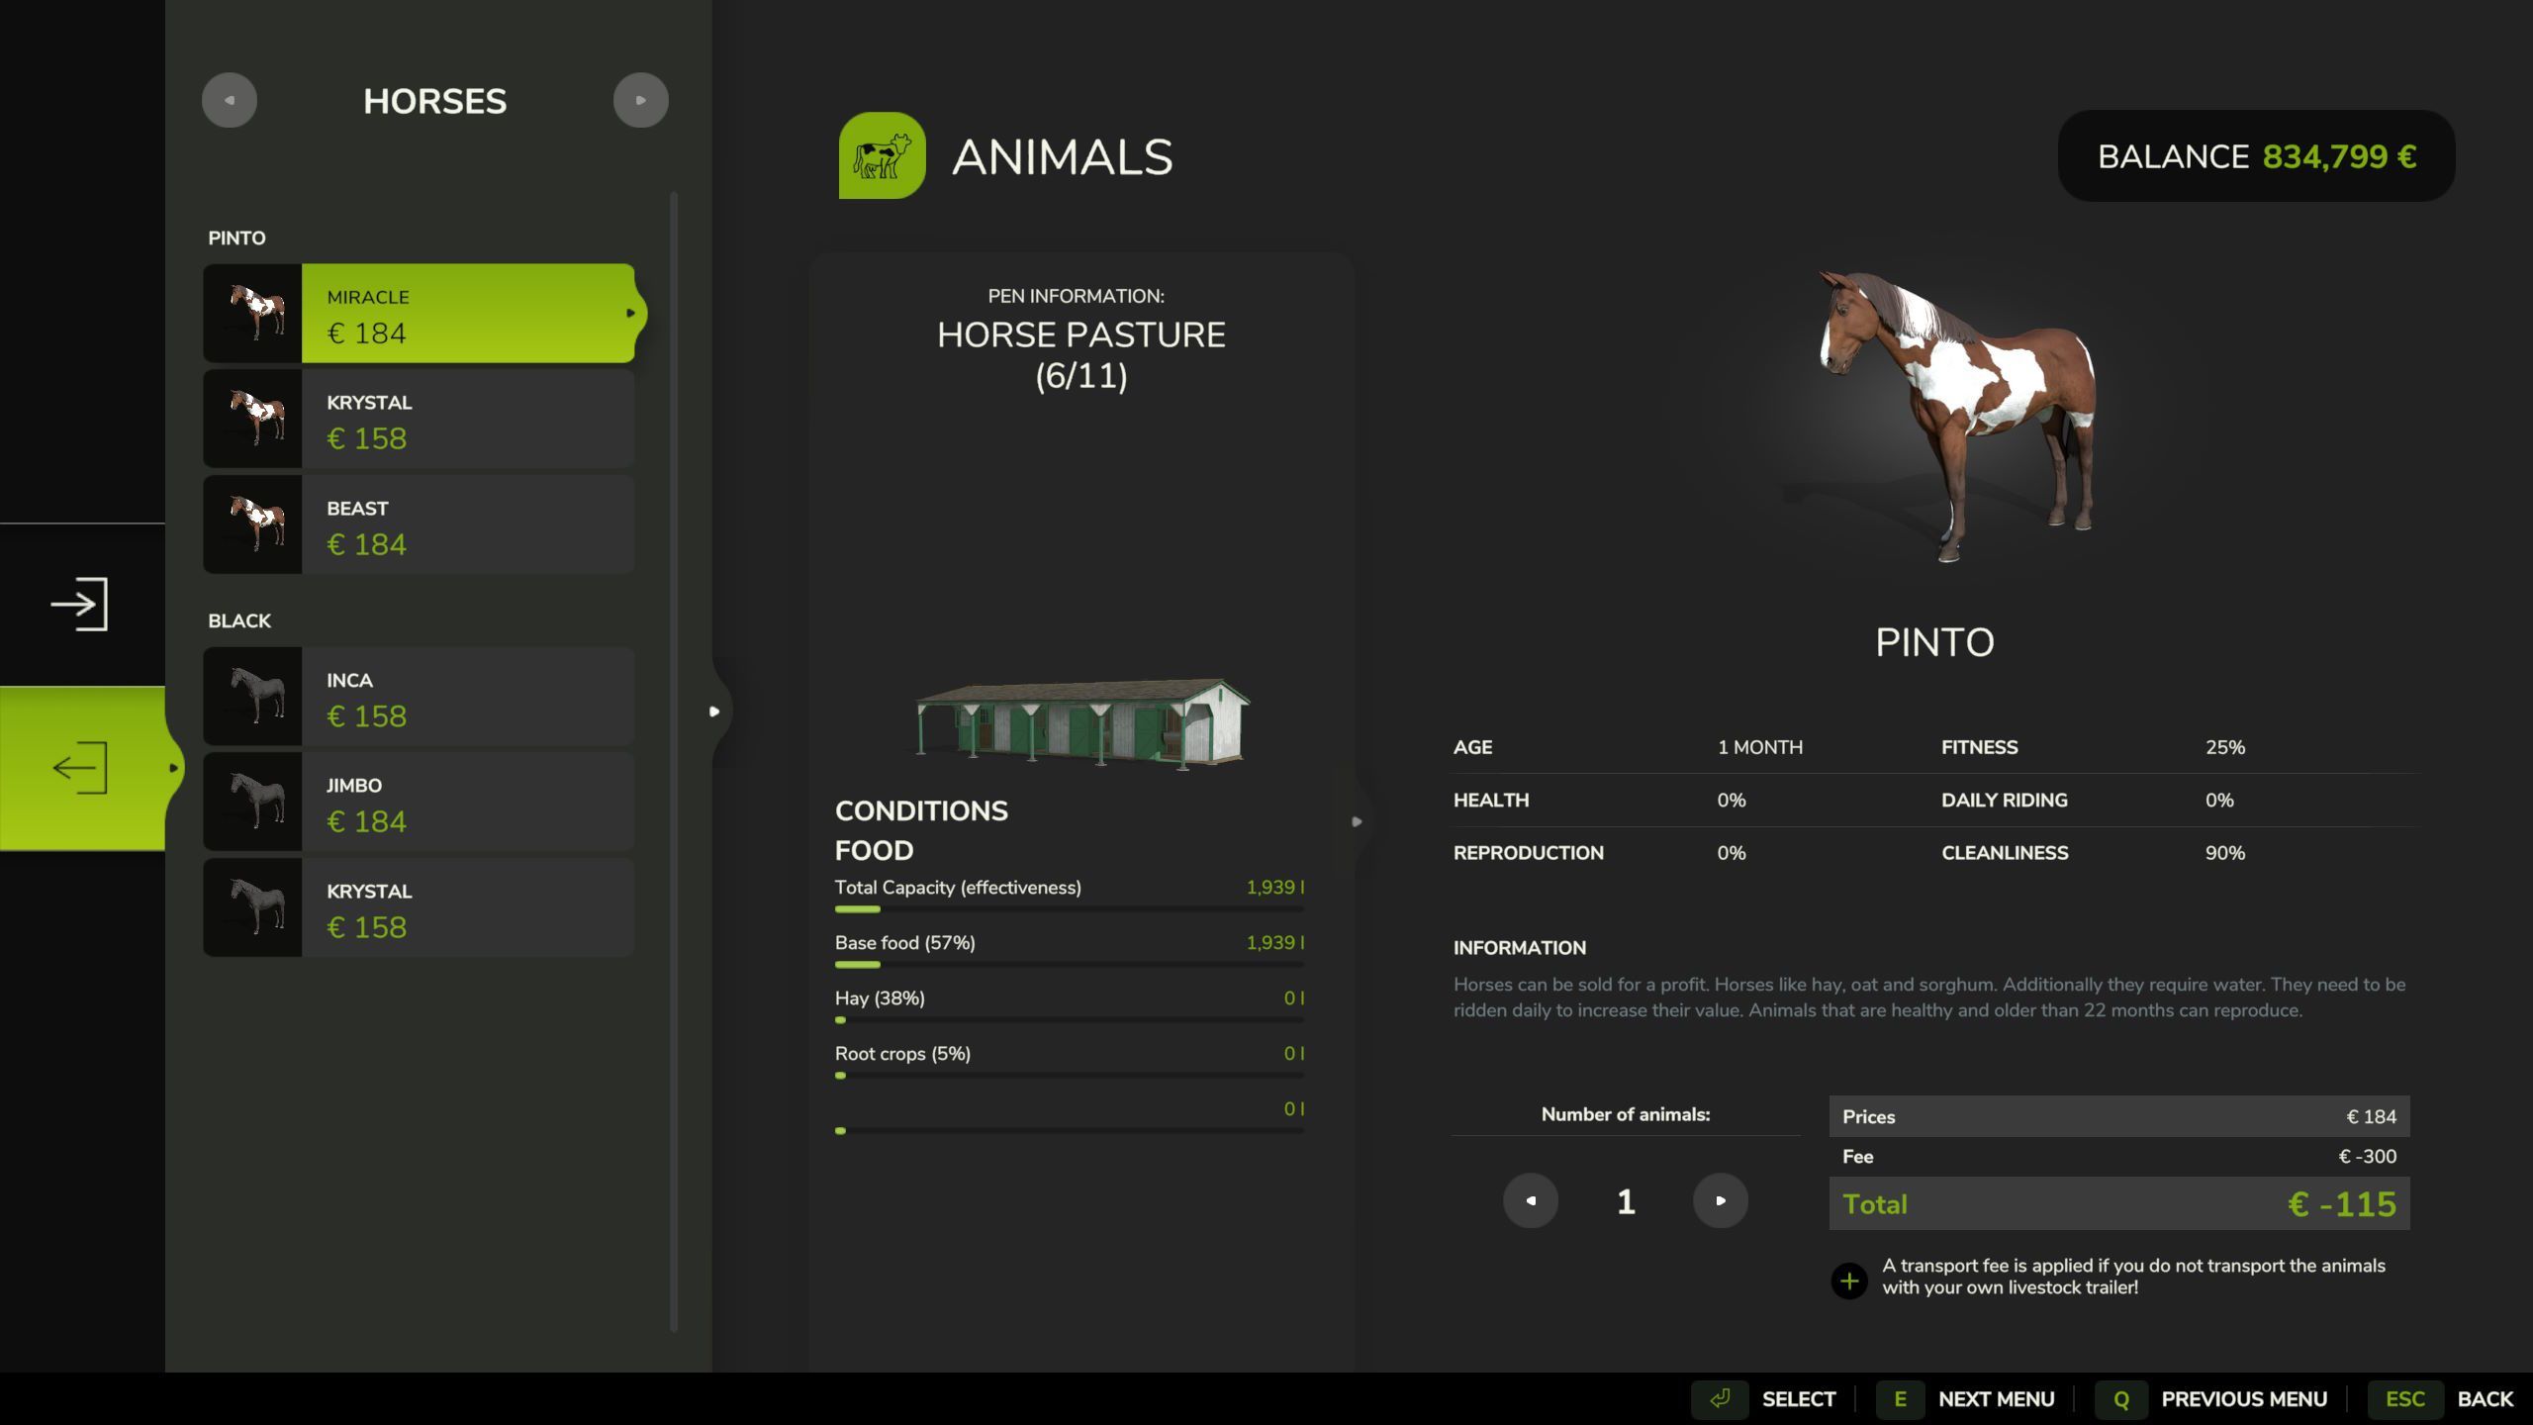Image resolution: width=2533 pixels, height=1425 pixels.
Task: Click the Enter key Select icon
Action: 1720,1398
